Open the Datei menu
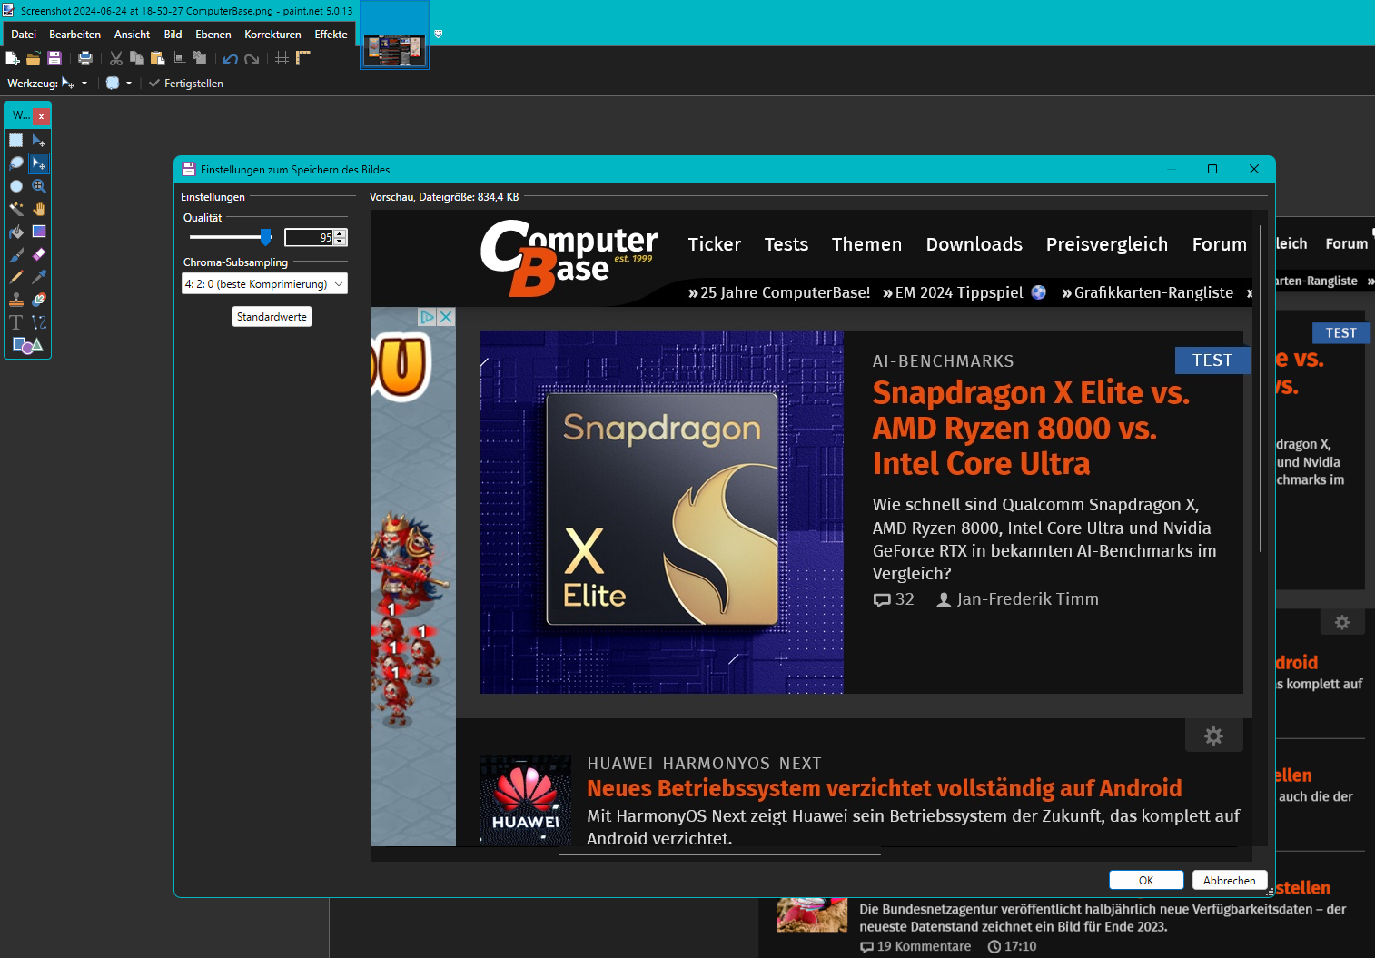This screenshot has width=1375, height=958. click(x=24, y=35)
